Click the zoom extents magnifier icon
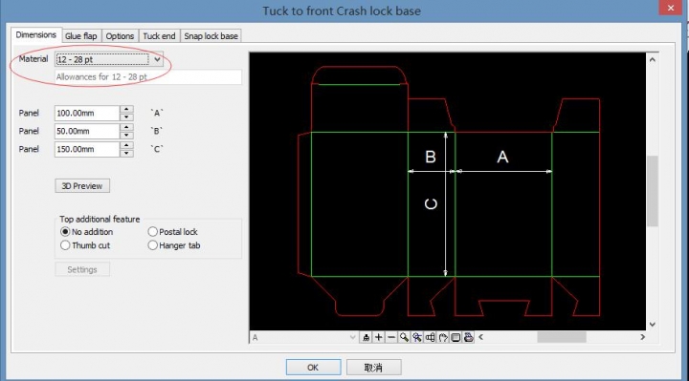Screen dimensions: 689x381 click(x=417, y=337)
